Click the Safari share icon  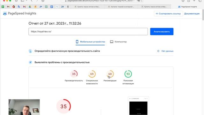click(188, 1)
